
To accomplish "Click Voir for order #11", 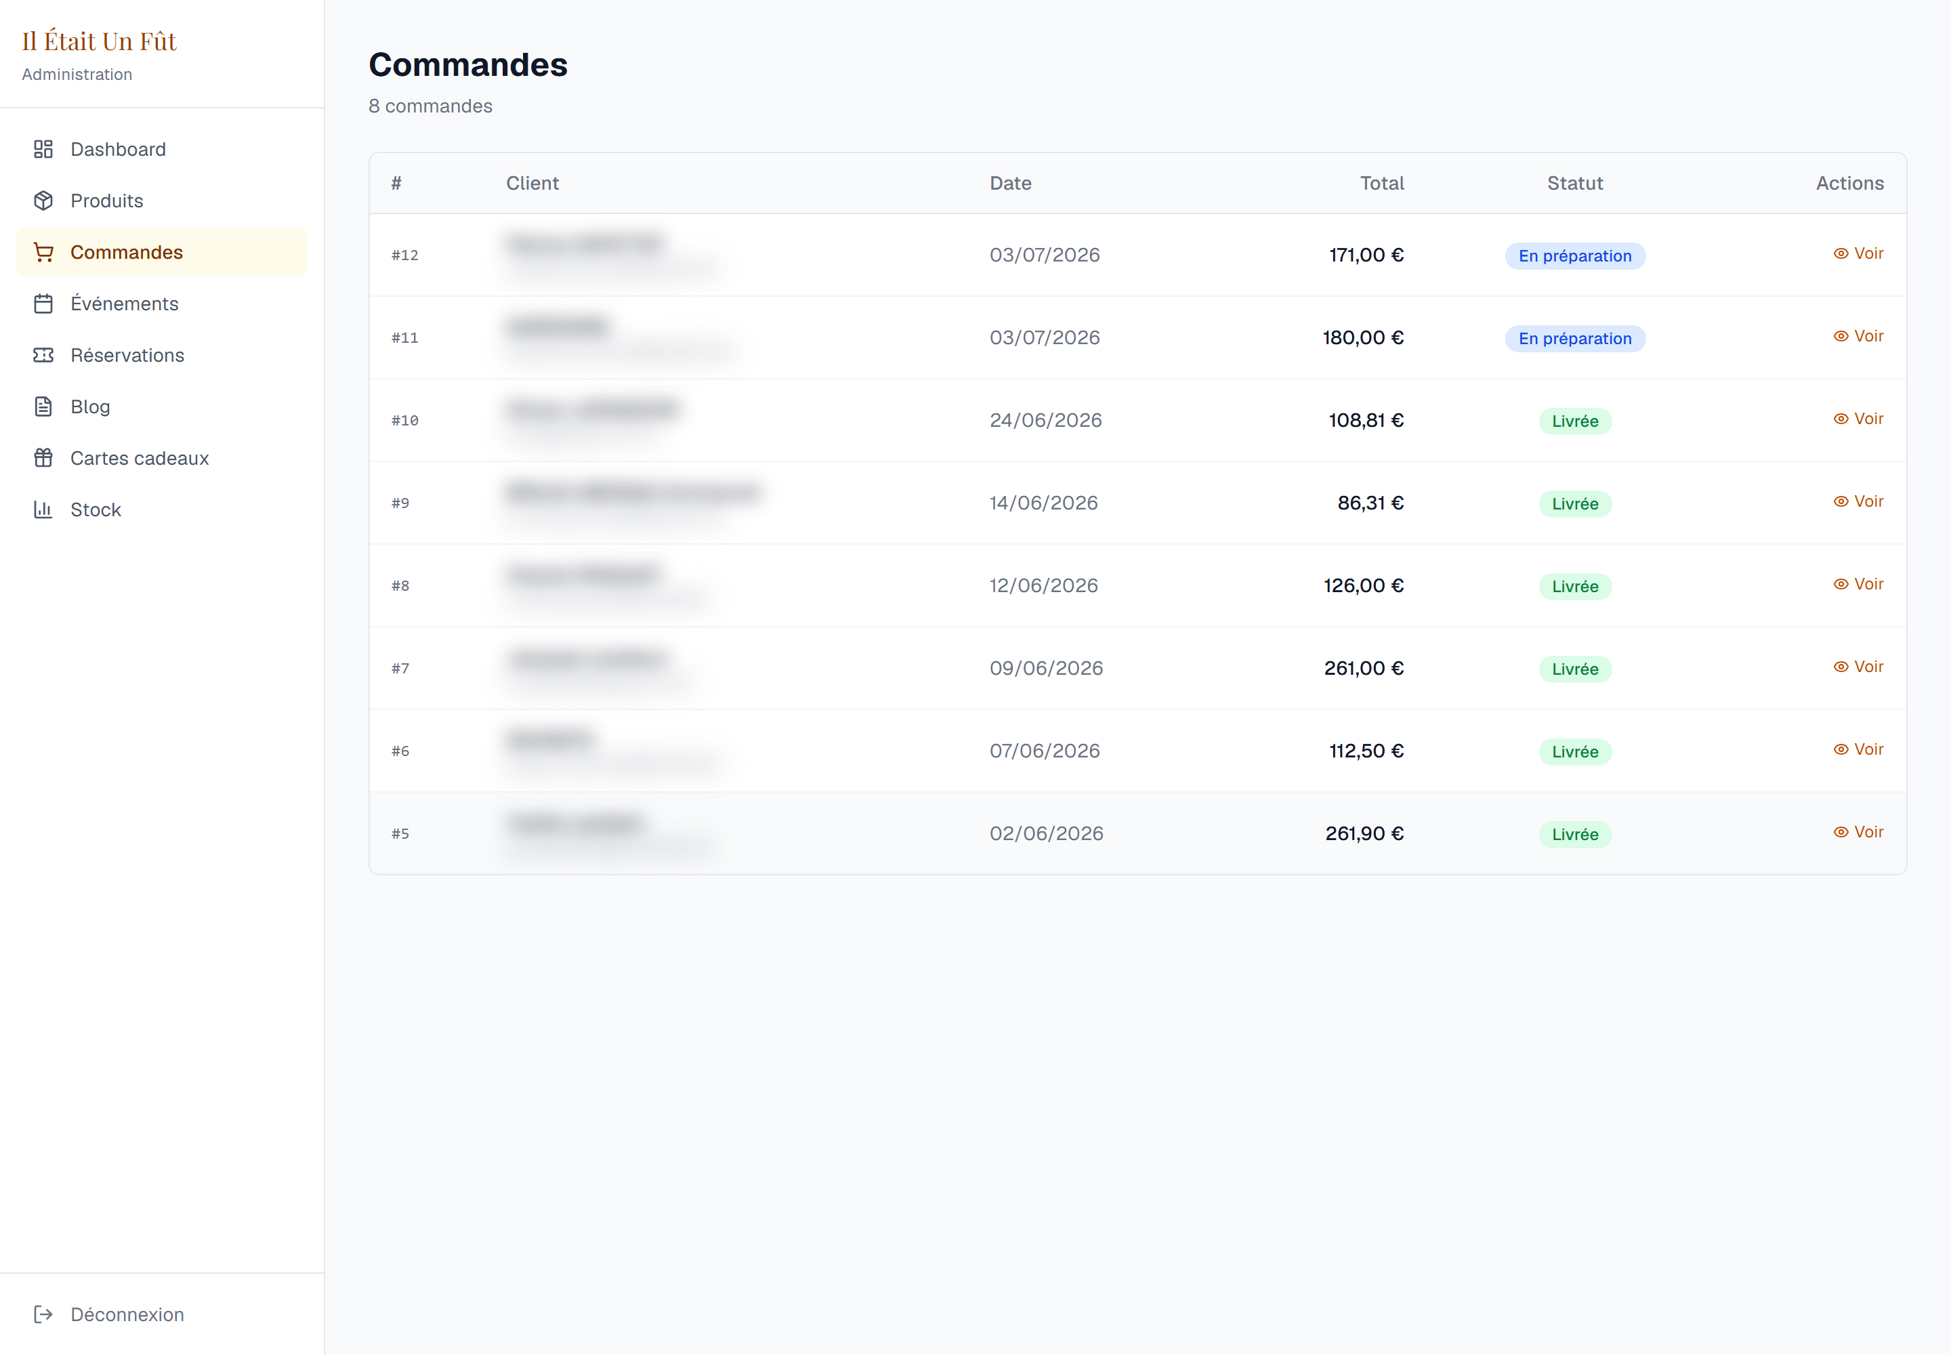I will click(x=1858, y=336).
